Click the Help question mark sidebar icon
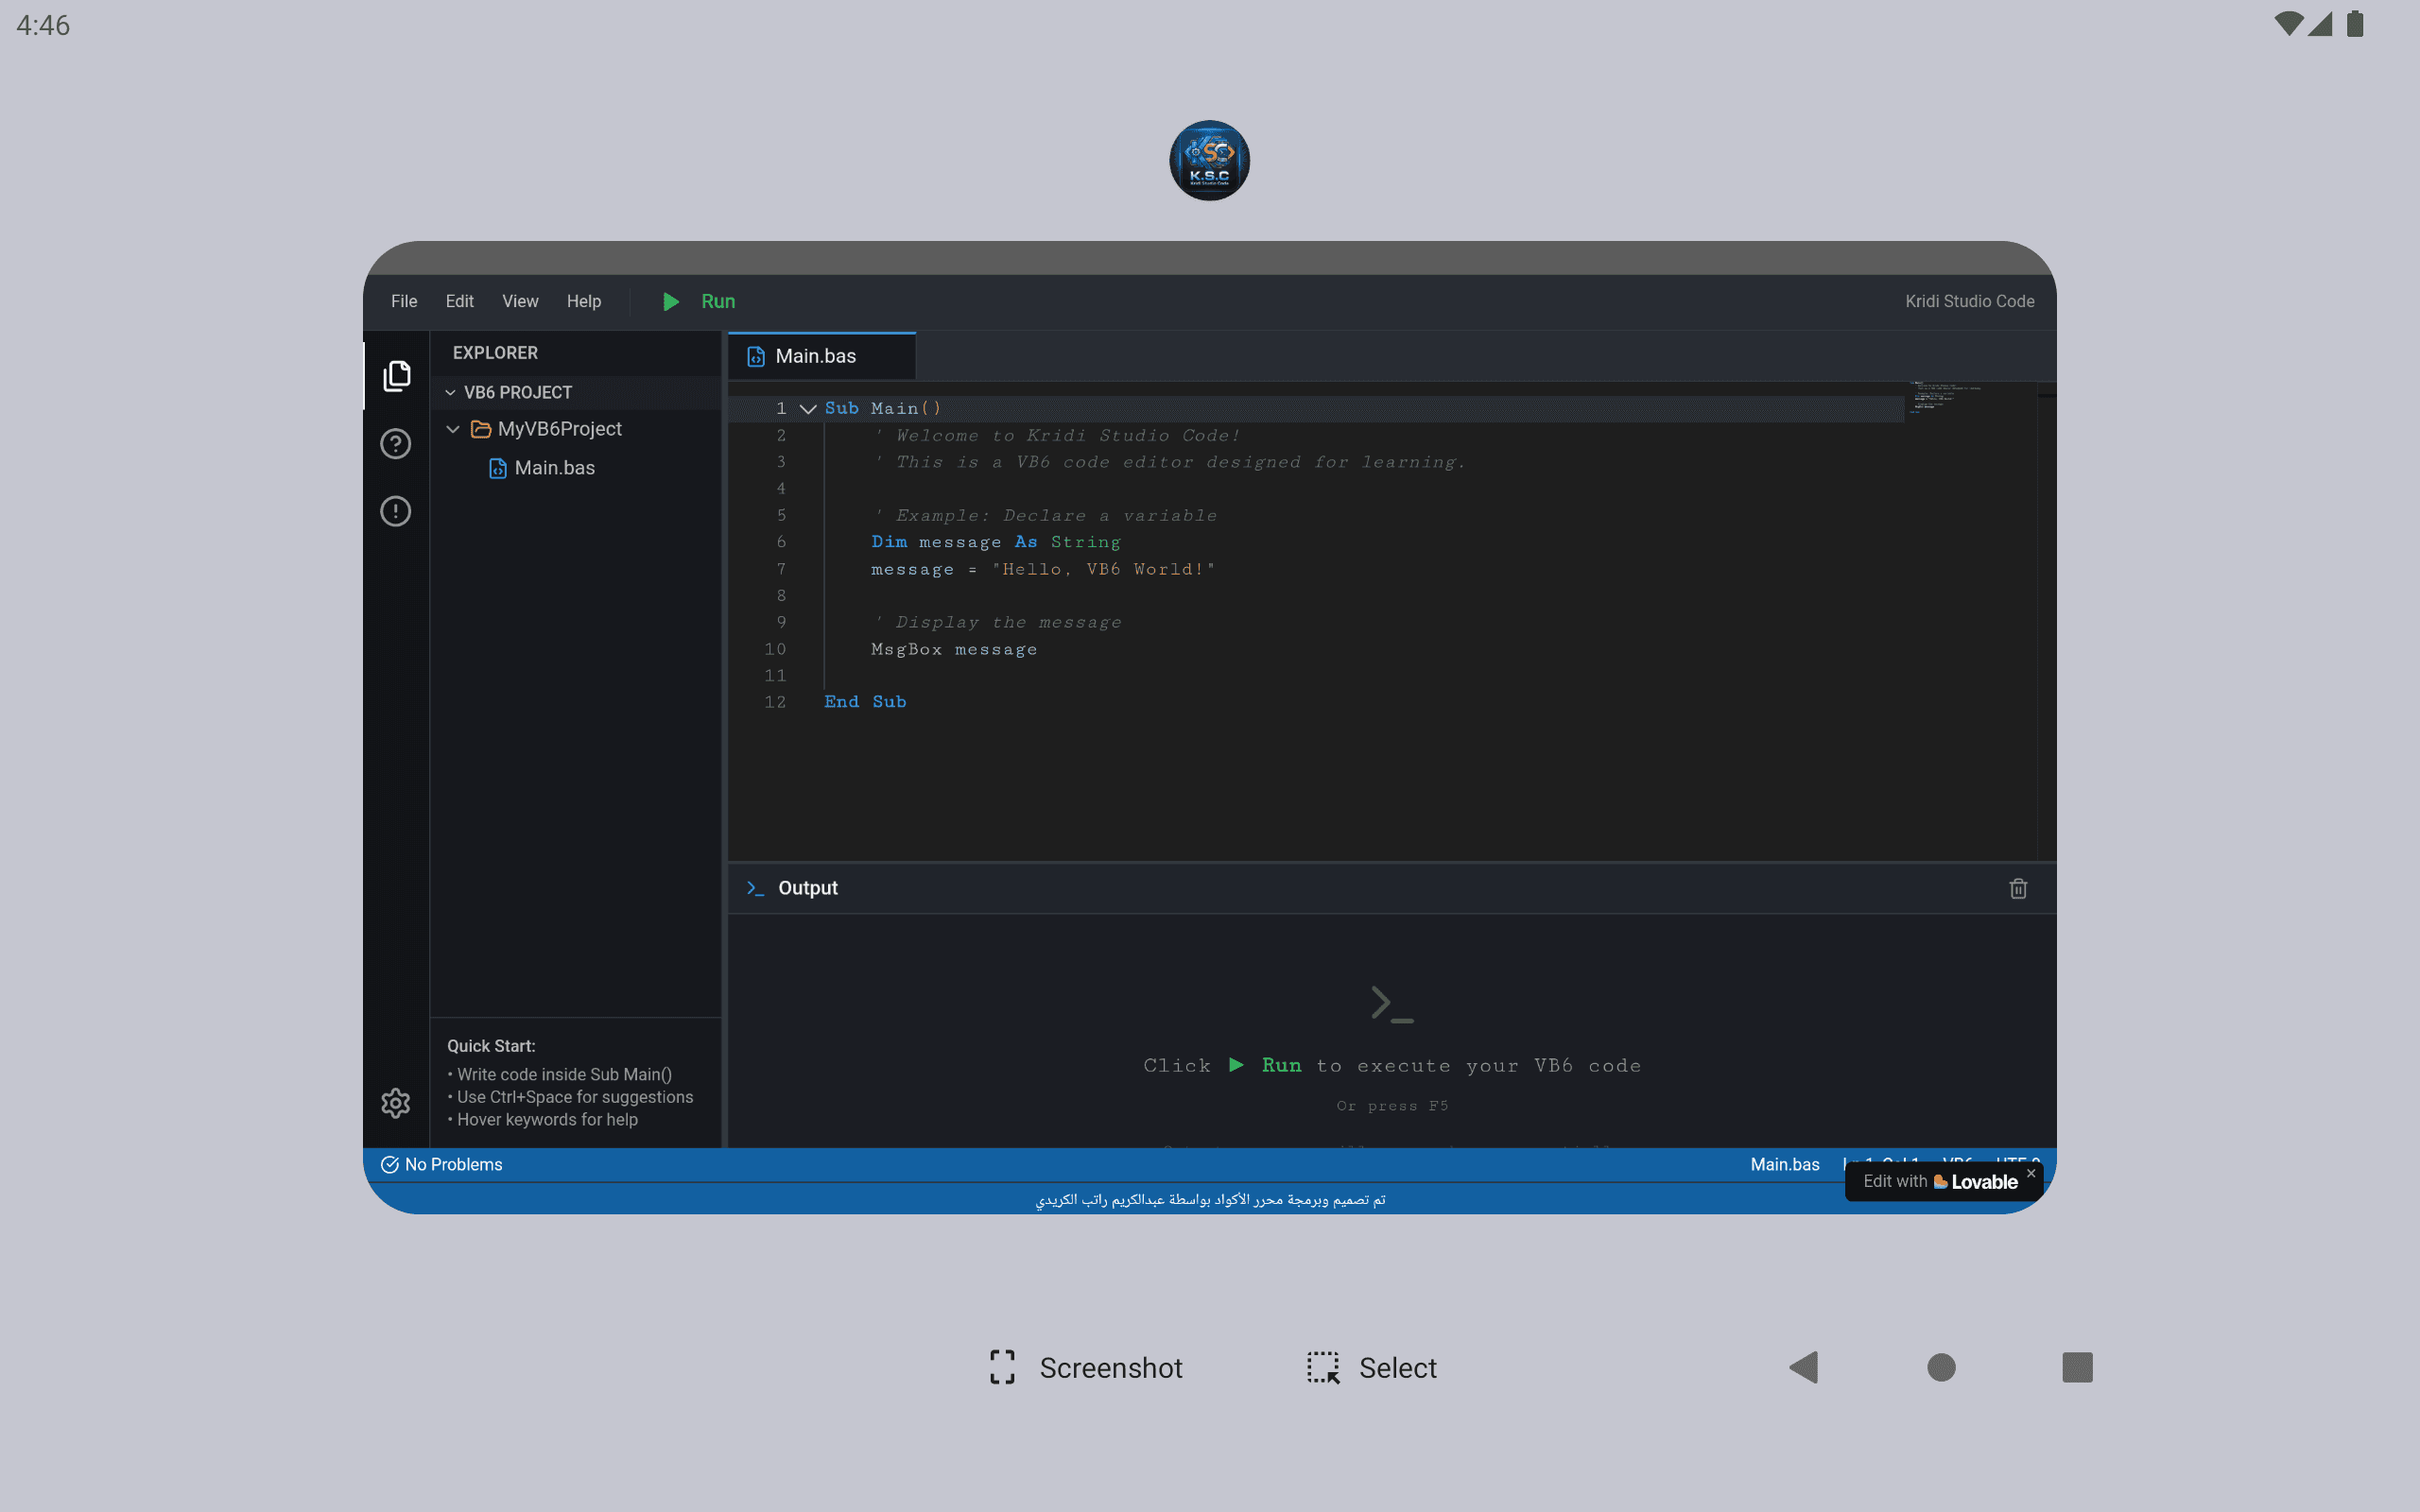This screenshot has height=1512, width=2420. coord(396,443)
